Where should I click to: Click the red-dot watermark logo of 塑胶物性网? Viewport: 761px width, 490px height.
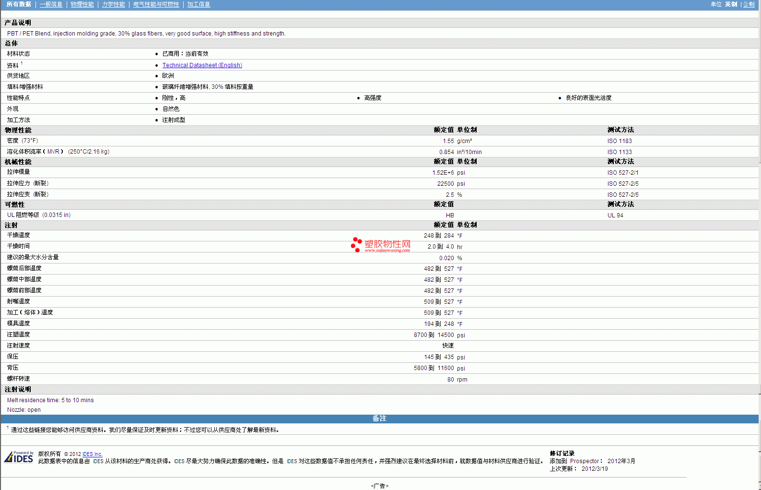pos(356,244)
